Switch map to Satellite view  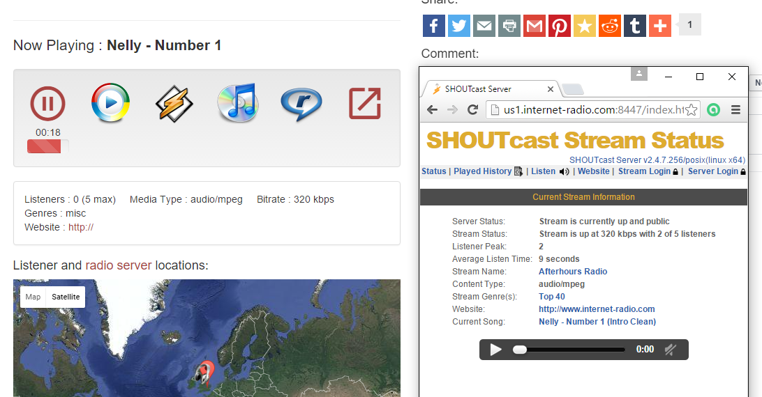point(66,297)
